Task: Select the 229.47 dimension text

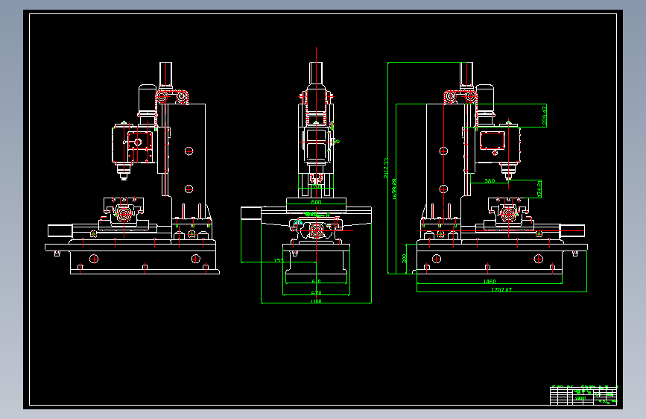Action: click(x=544, y=116)
